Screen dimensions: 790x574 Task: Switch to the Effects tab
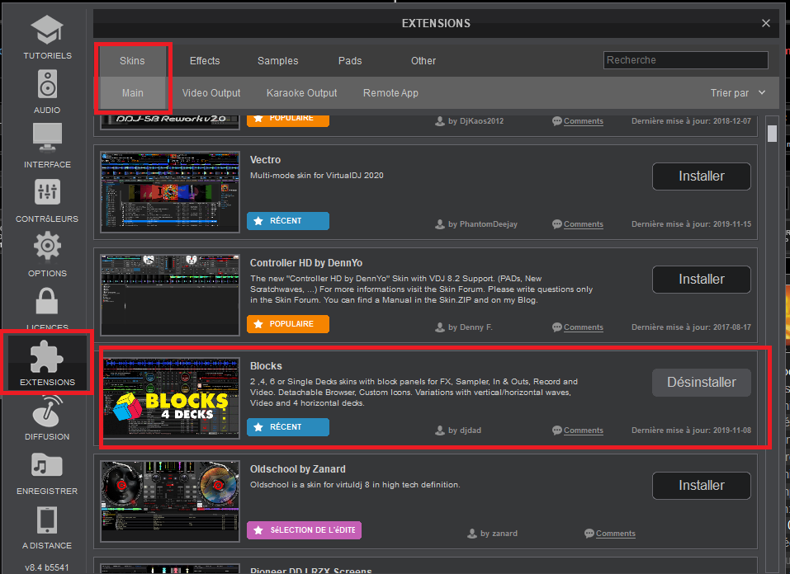(x=205, y=60)
